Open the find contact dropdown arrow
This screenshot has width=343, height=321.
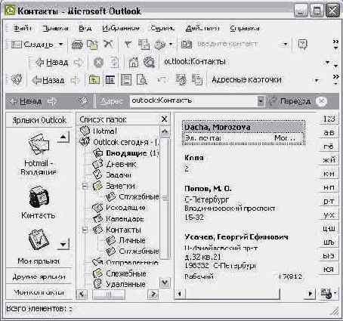point(285,45)
